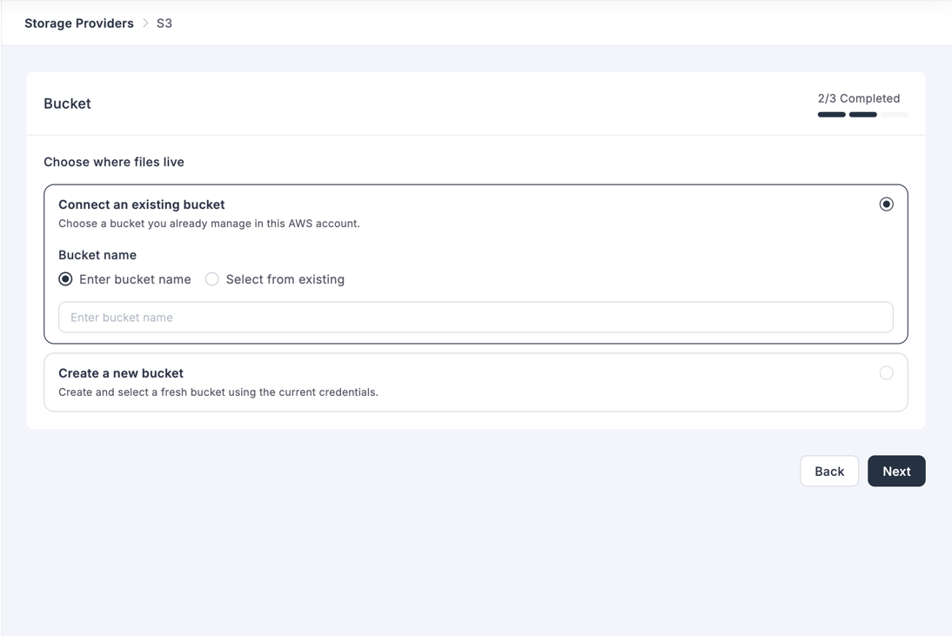The width and height of the screenshot is (952, 636).
Task: Click the "Bucket name" field label
Action: pyautogui.click(x=97, y=254)
